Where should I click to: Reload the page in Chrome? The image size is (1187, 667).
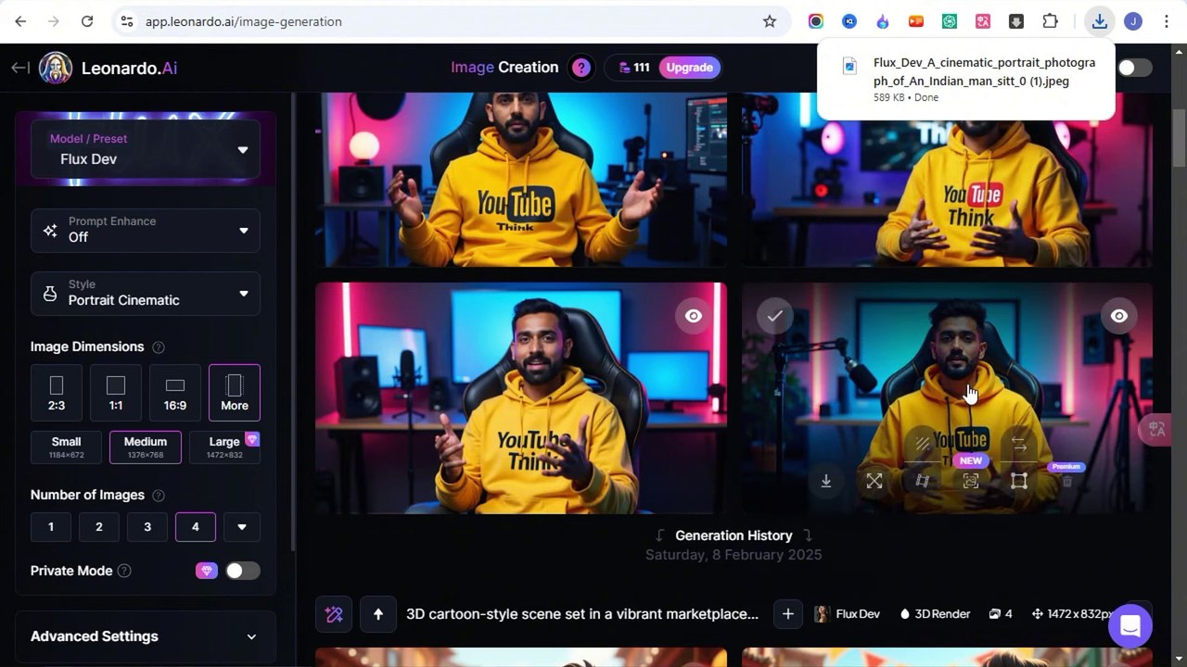(87, 21)
